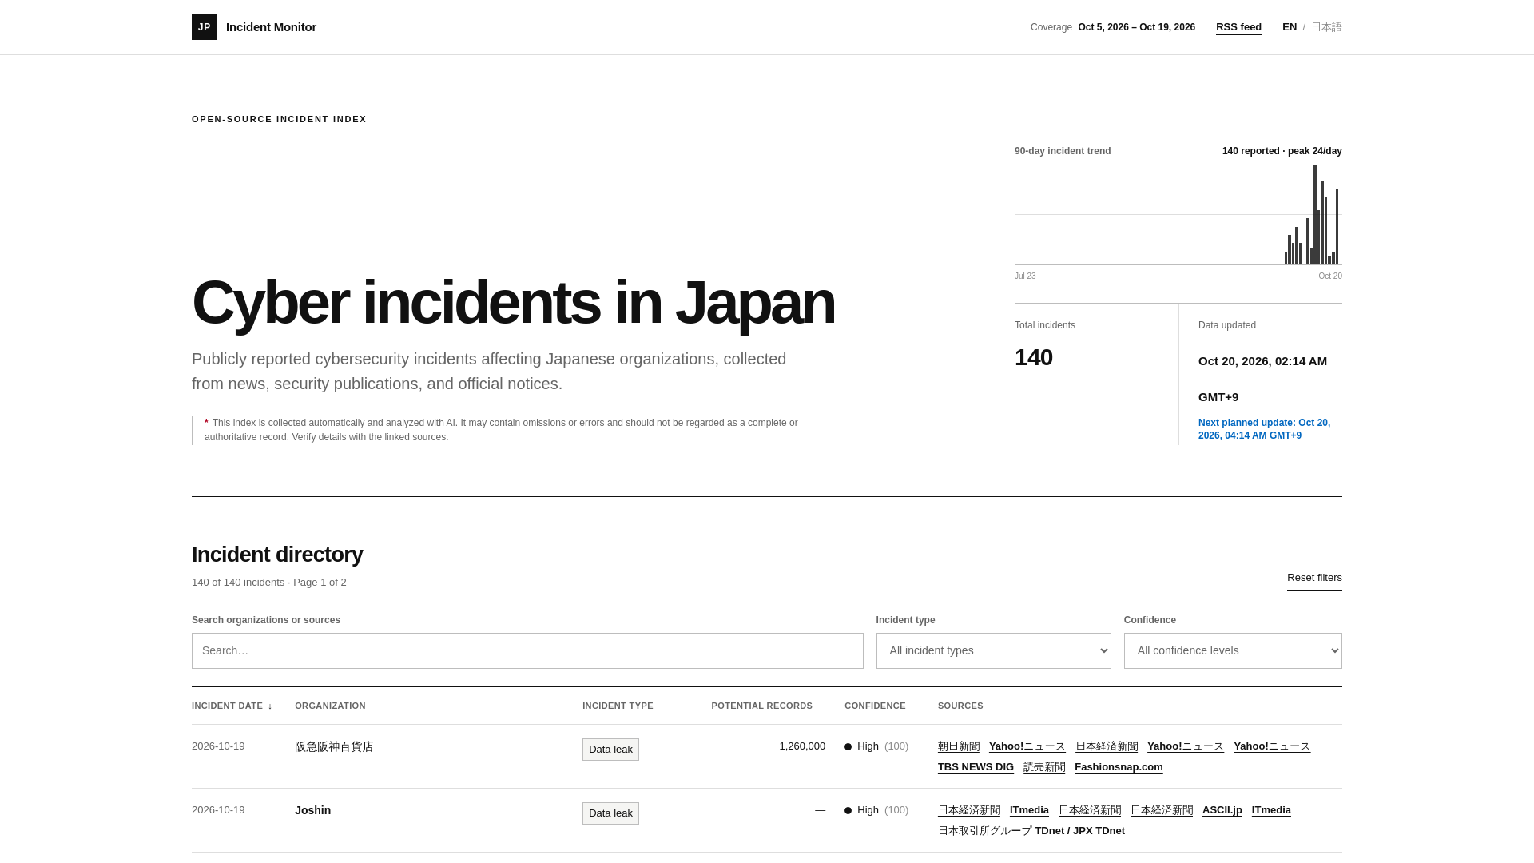Viewport: 1534px width, 863px height.
Task: Sort by Potential Records column header
Action: [761, 706]
